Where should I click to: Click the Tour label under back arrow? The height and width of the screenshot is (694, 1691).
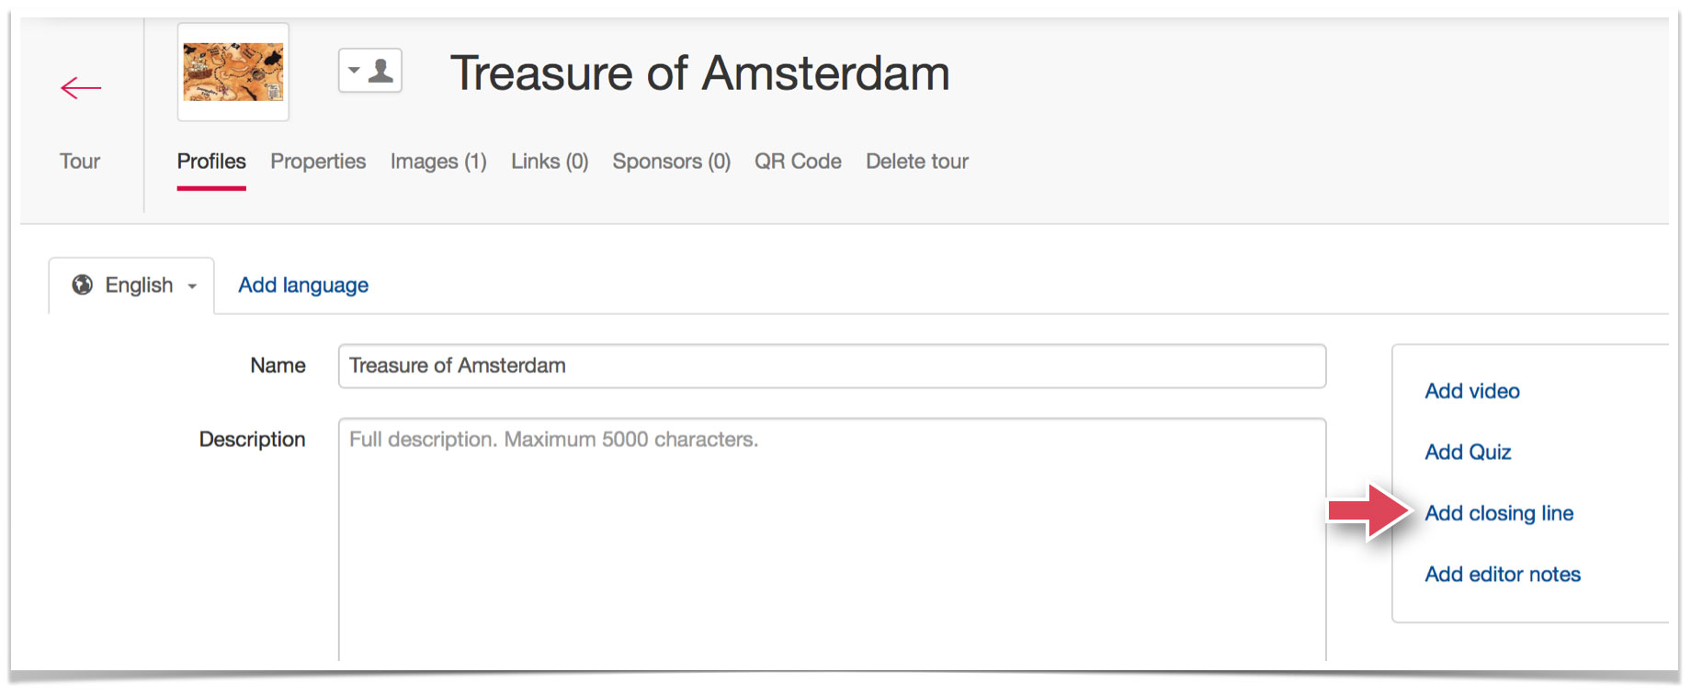pyautogui.click(x=80, y=162)
